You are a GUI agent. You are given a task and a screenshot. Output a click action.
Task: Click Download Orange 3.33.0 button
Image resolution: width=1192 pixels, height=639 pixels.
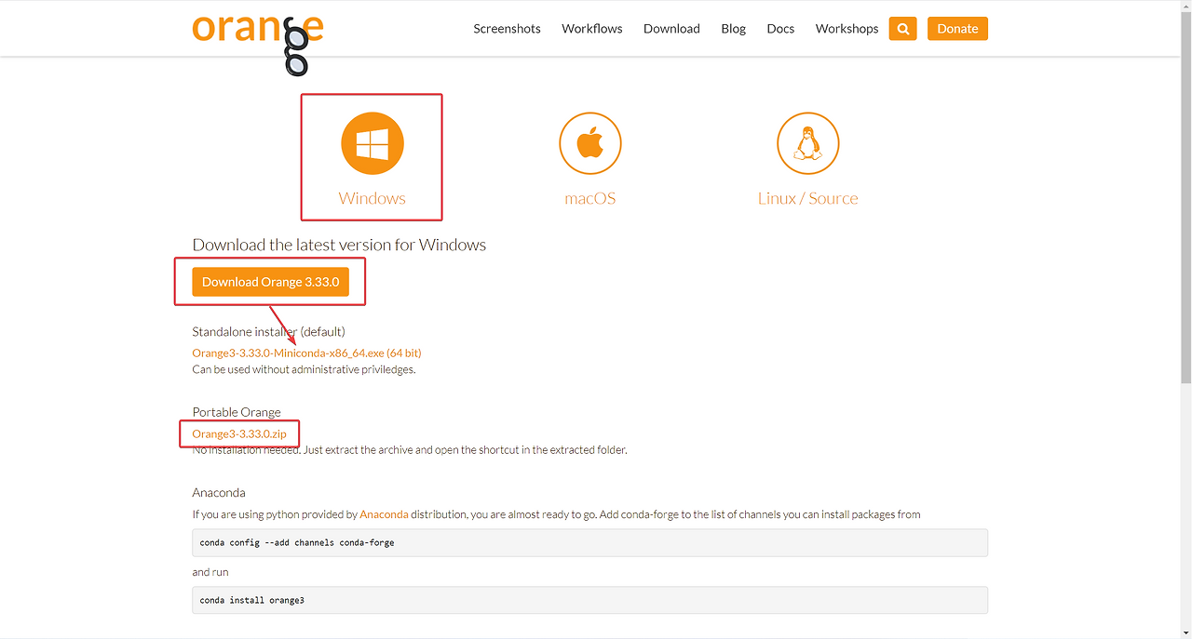[270, 282]
